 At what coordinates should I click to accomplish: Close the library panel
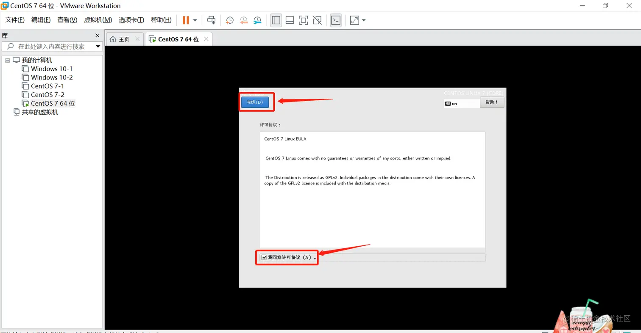(x=97, y=36)
